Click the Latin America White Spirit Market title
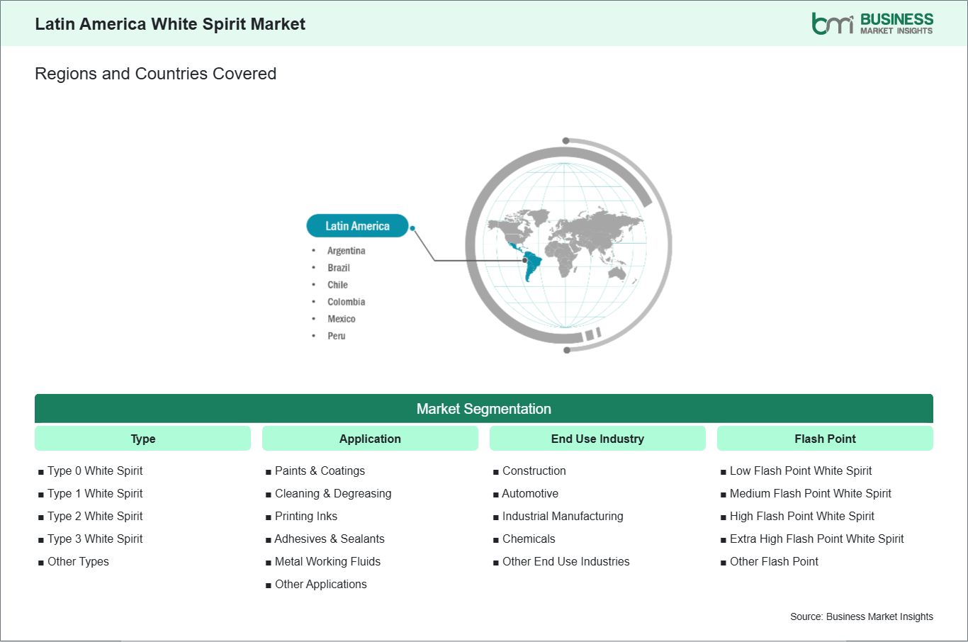 pos(170,24)
